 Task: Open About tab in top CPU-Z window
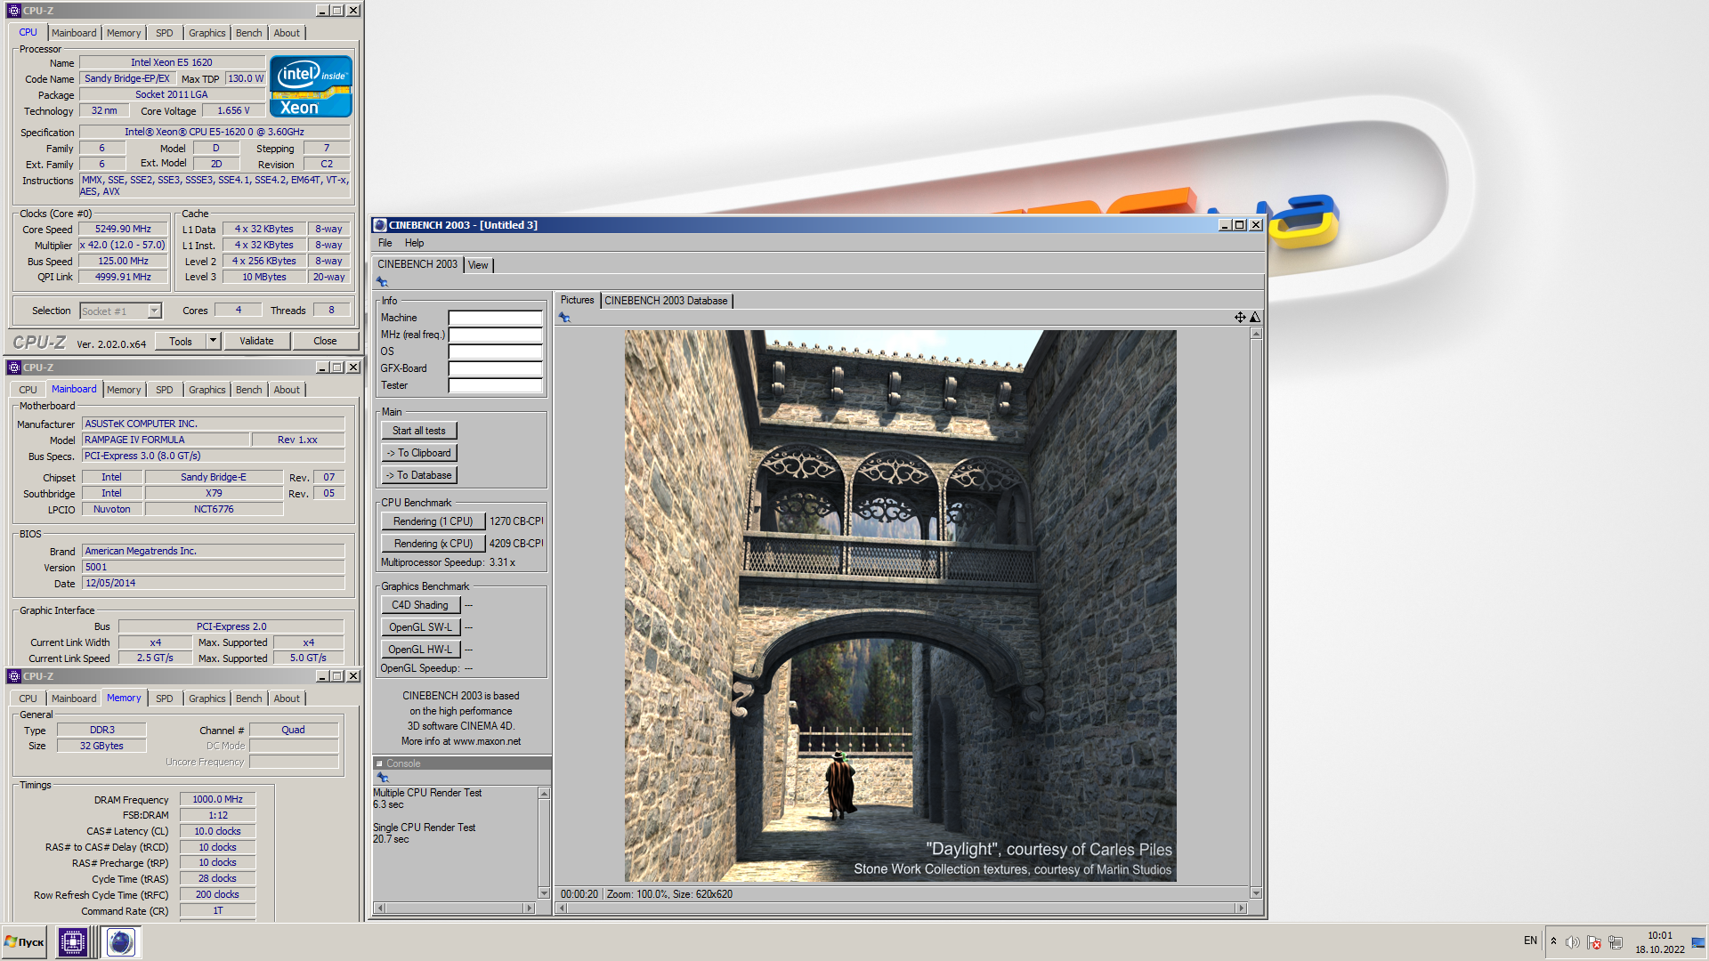287,33
